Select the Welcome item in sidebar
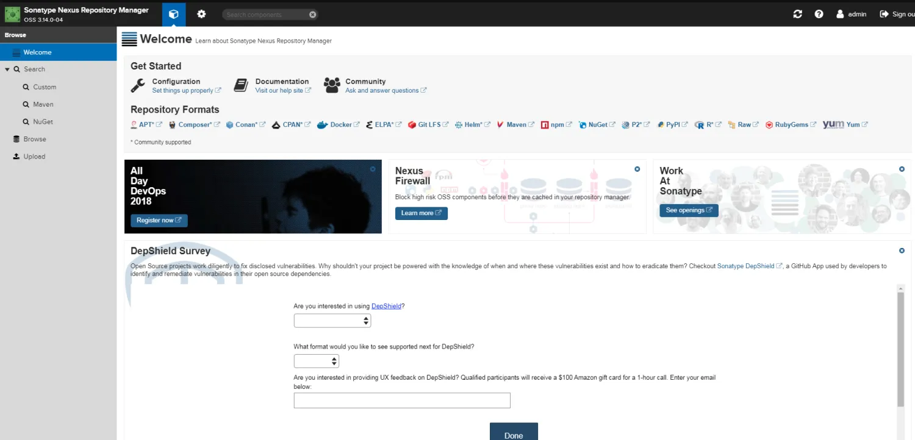This screenshot has height=440, width=915. [58, 52]
